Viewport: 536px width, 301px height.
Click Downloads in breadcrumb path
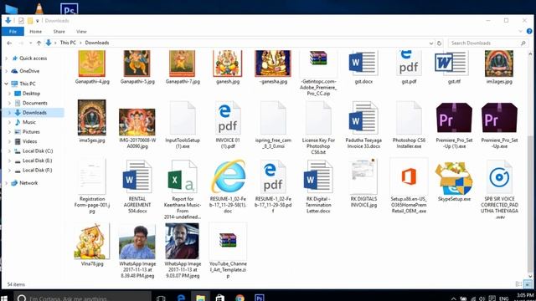click(x=97, y=43)
